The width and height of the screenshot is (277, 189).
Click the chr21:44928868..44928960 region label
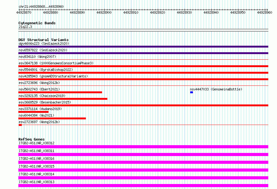click(x=41, y=7)
